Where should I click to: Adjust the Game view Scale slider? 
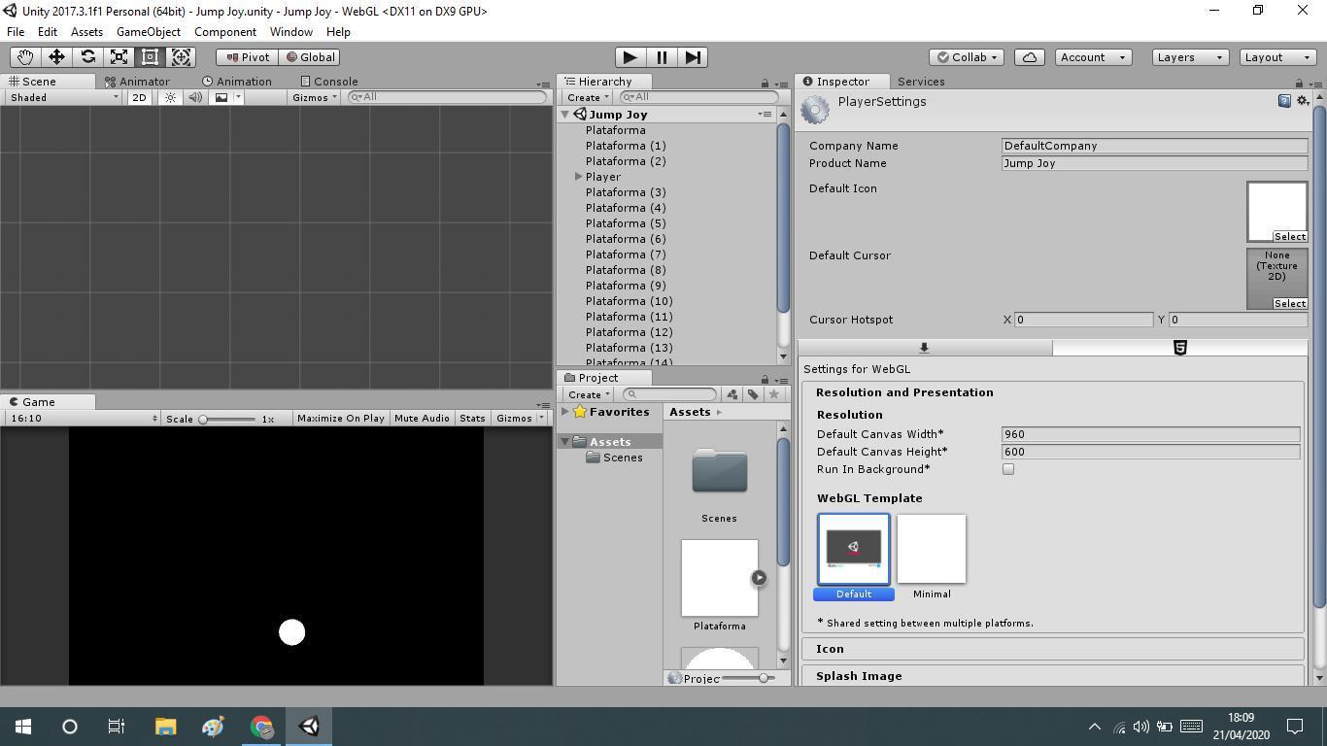(229, 420)
